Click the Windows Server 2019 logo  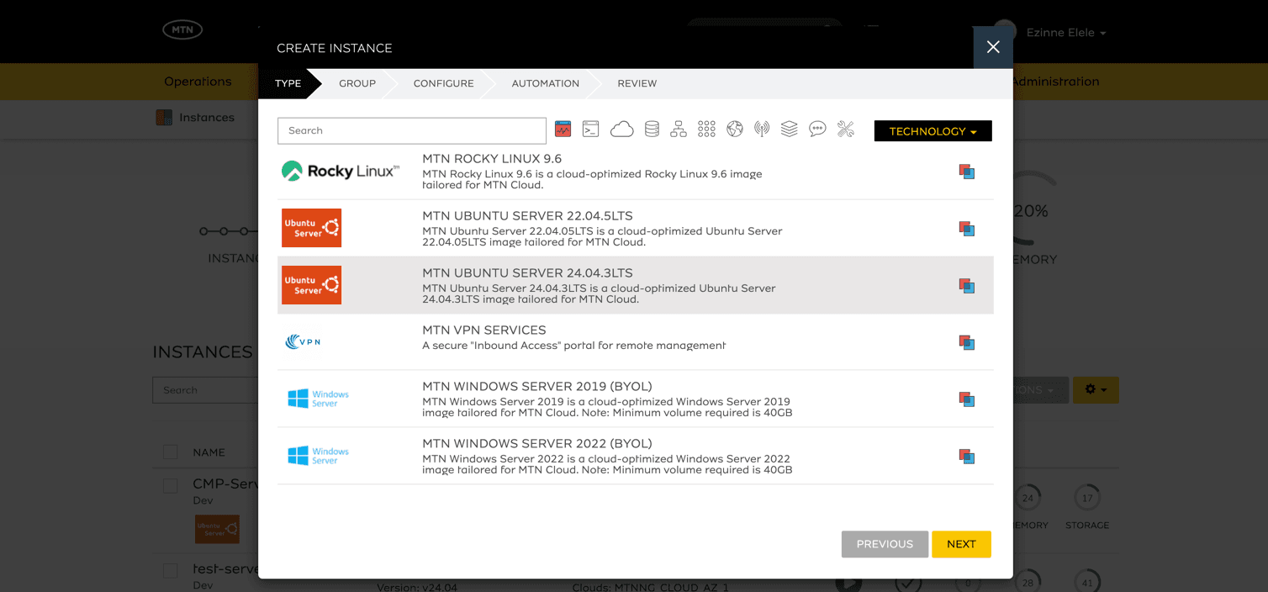[x=318, y=399]
